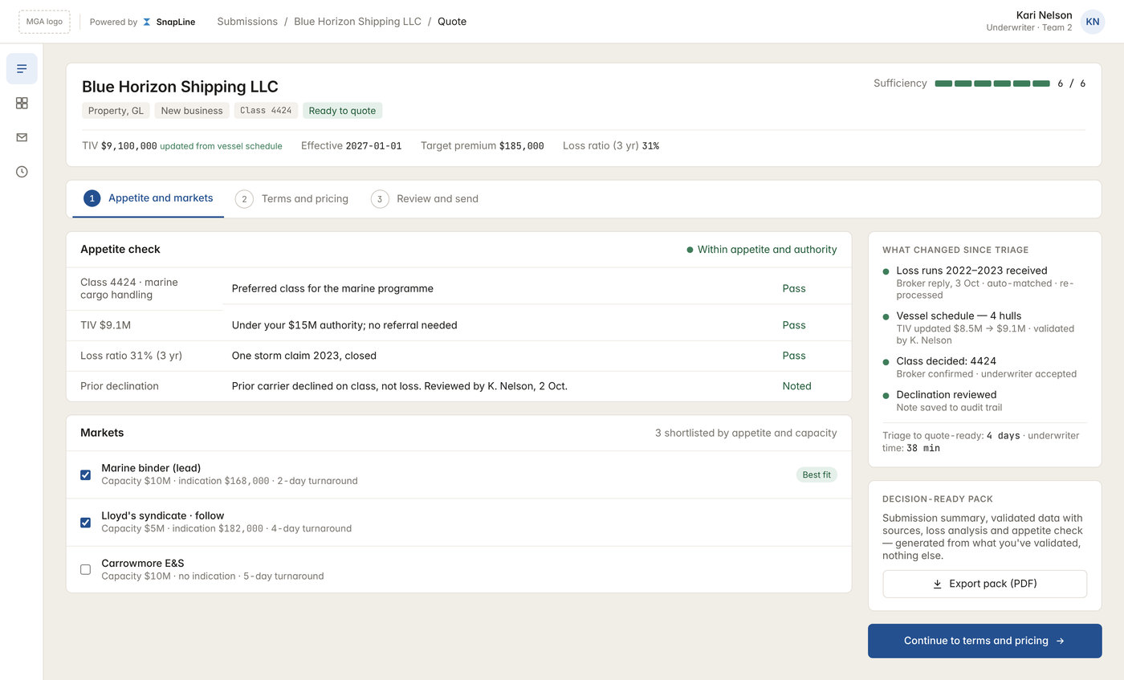The image size is (1124, 680).
Task: Click Export pack (PDF) button
Action: click(x=984, y=584)
